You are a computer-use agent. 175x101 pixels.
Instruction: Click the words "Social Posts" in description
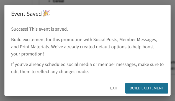coord(105,39)
